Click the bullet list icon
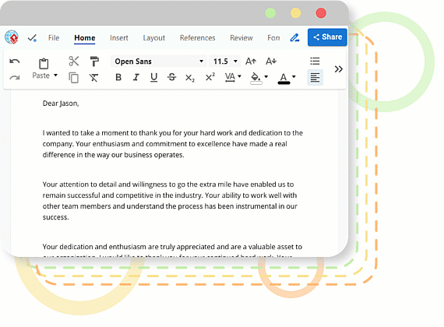 click(x=315, y=62)
